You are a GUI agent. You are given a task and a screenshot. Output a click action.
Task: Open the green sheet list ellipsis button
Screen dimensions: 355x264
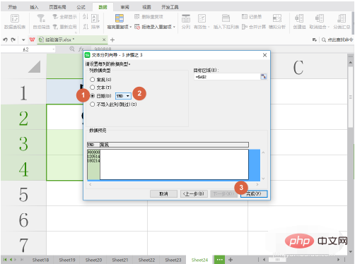click(x=219, y=260)
